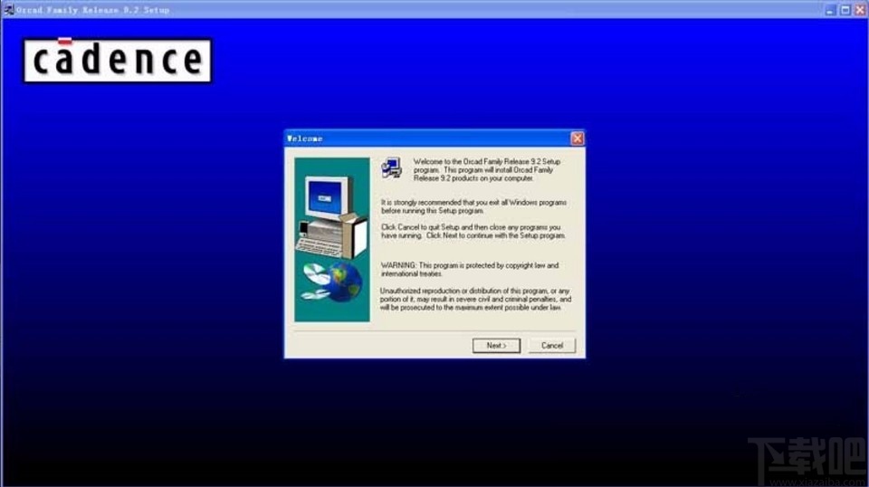Screen dimensions: 869x487
Task: Click the 'Welcome to the Orcad Family Release' text
Action: pos(487,170)
